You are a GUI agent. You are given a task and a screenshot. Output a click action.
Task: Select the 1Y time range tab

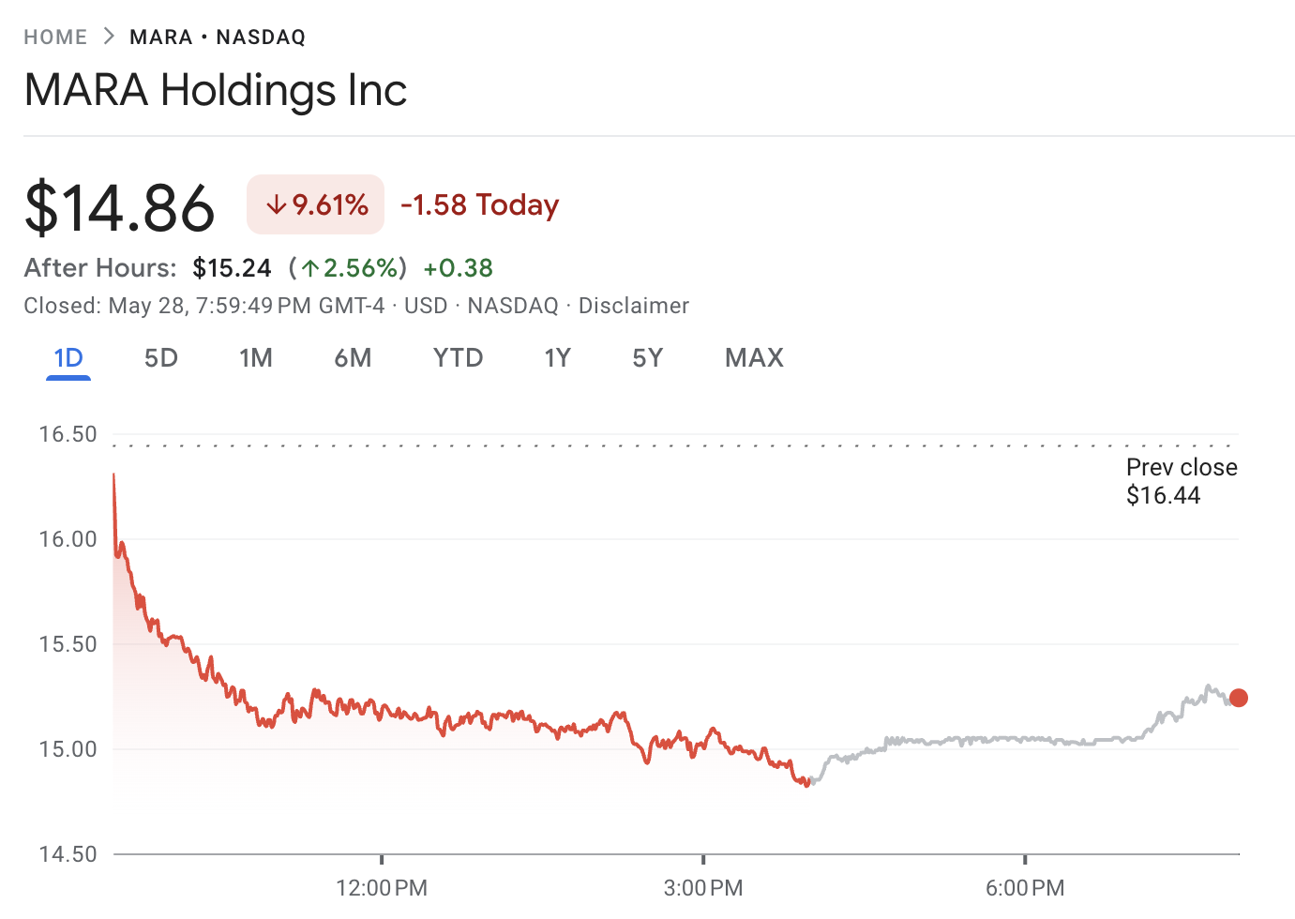tap(557, 358)
